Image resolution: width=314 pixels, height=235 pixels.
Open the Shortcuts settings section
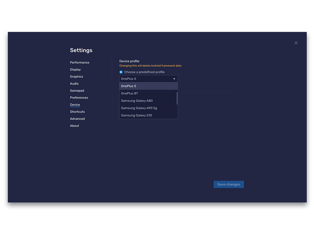tap(77, 112)
